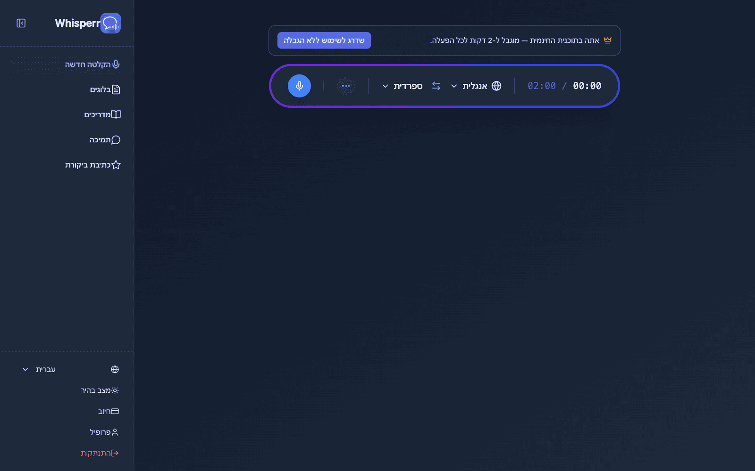Click the document icon beside בלוגים
This screenshot has width=755, height=471.
click(x=116, y=89)
